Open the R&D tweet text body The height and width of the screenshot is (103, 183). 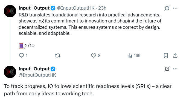[x=90, y=24]
